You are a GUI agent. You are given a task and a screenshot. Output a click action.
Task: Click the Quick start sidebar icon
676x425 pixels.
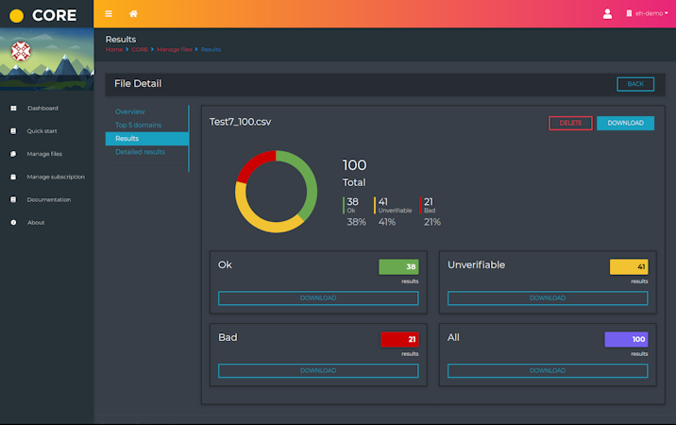tap(13, 131)
